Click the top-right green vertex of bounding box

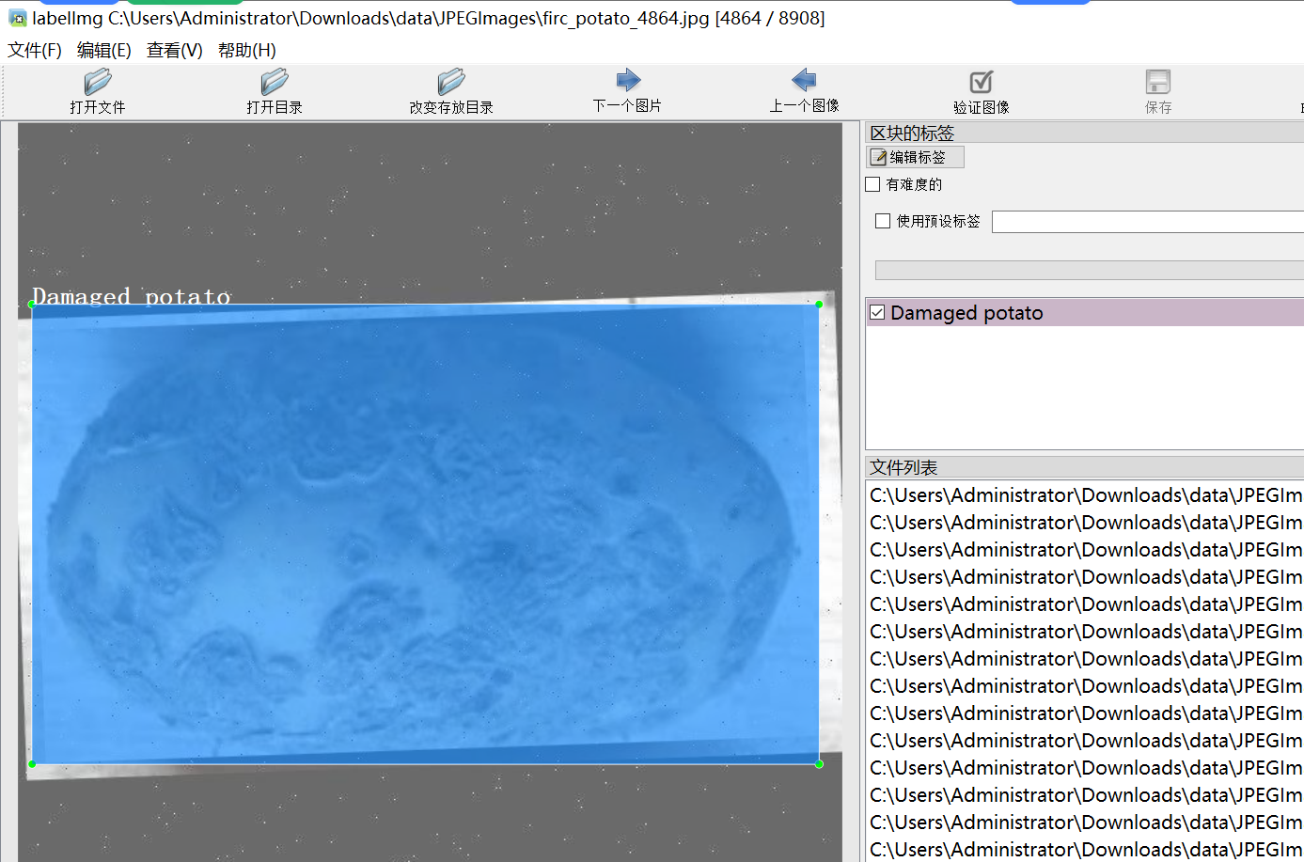pos(820,304)
